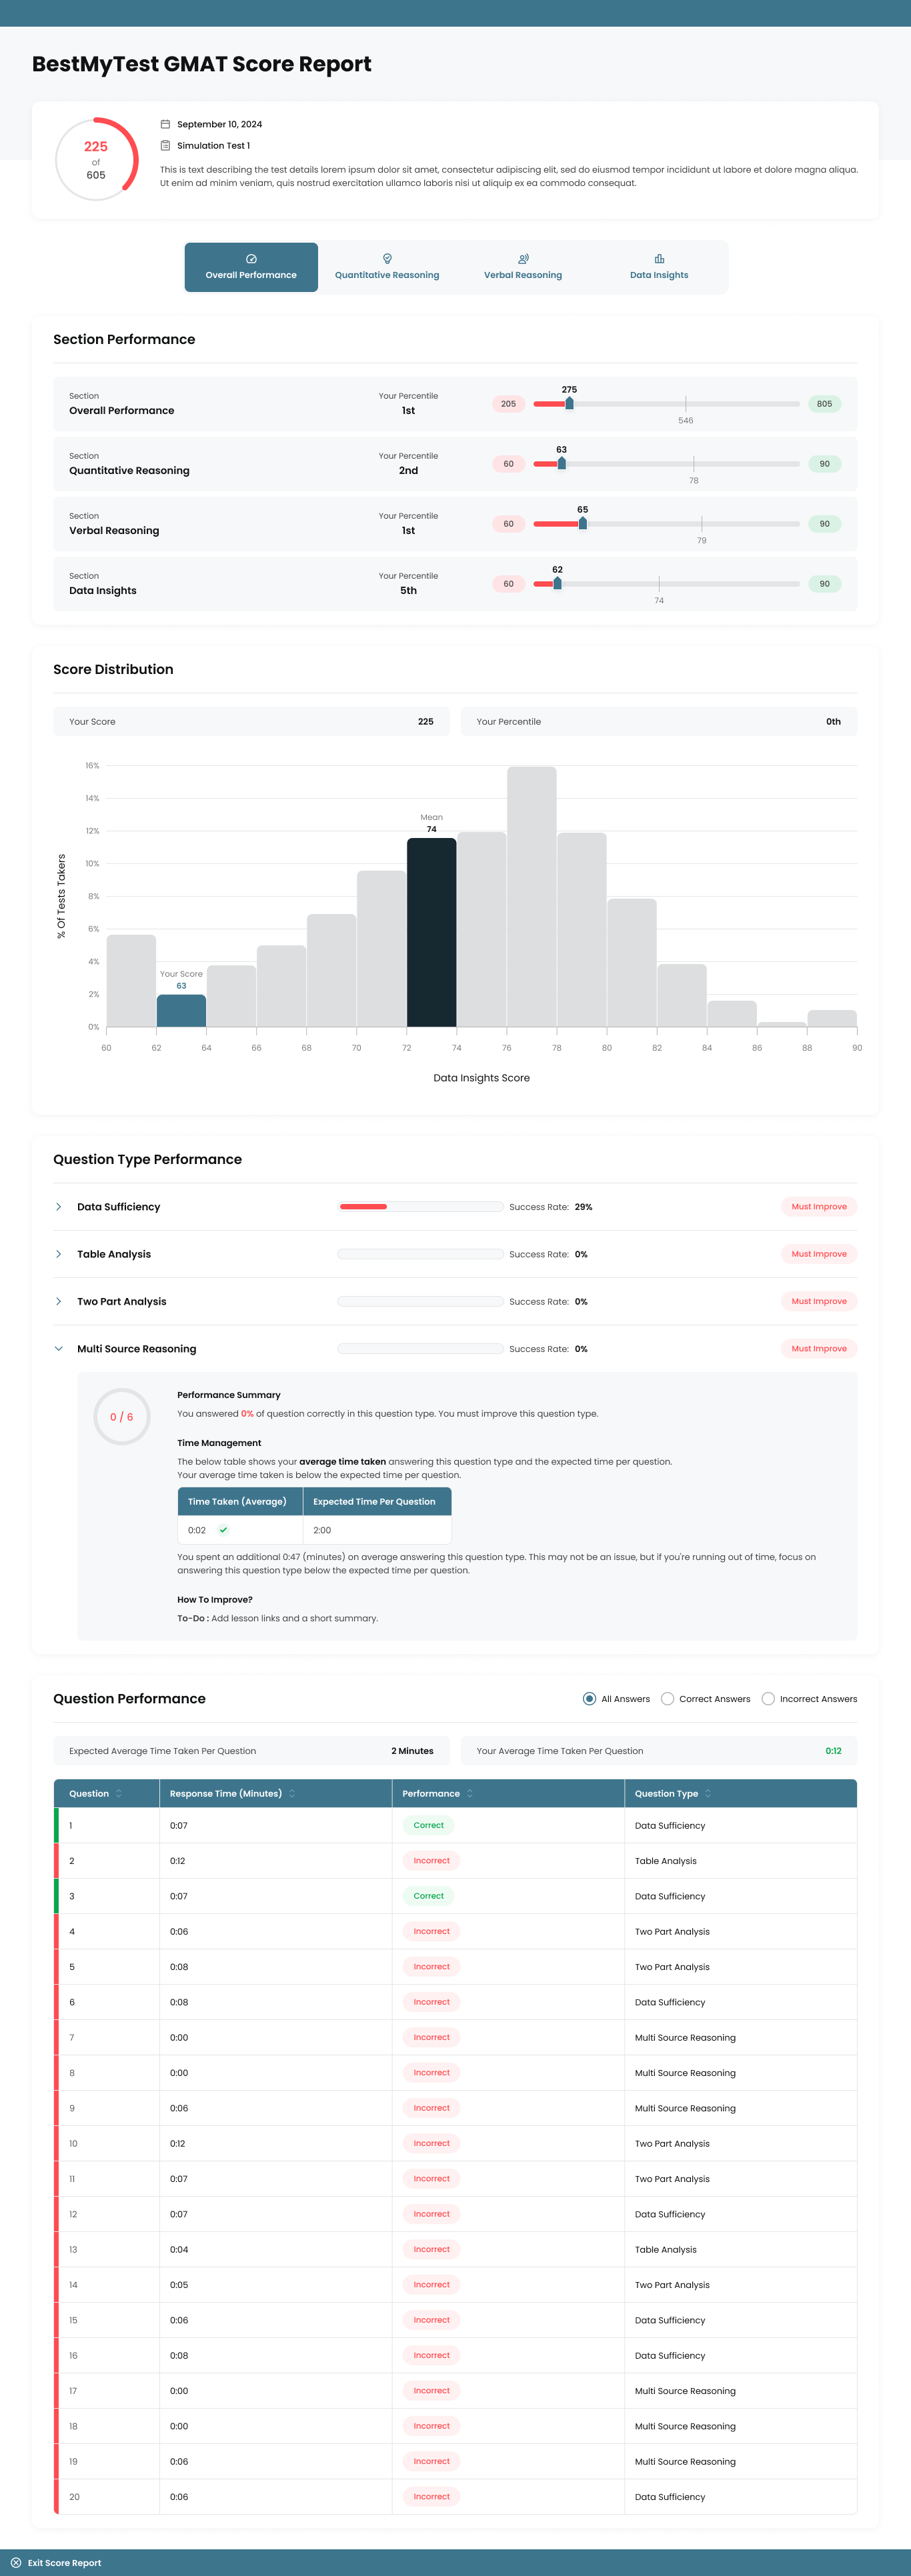This screenshot has width=911, height=2576.
Task: Click sort arrows in Question Type column header
Action: (x=708, y=1793)
